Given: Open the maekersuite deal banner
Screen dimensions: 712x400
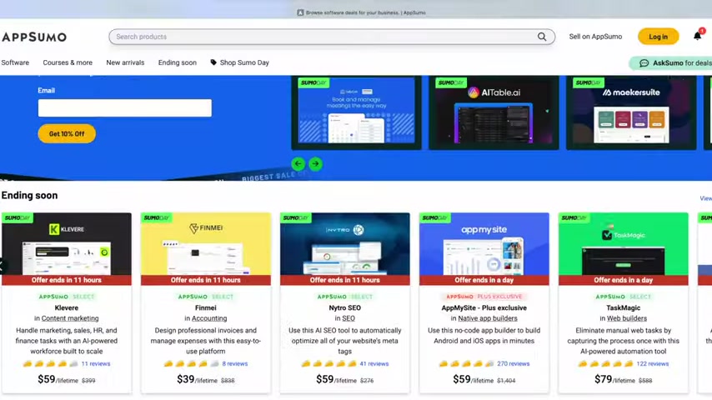Looking at the screenshot, I should pyautogui.click(x=631, y=112).
